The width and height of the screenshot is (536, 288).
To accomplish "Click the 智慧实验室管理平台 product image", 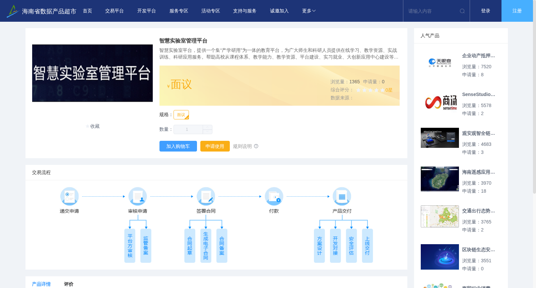I will click(92, 73).
